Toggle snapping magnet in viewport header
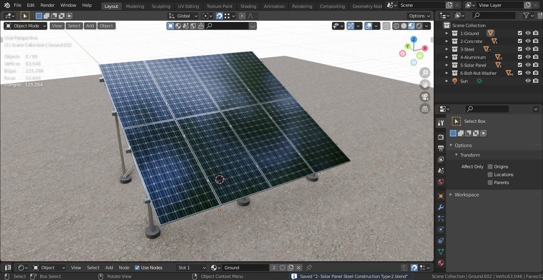Image resolution: width=543 pixels, height=280 pixels. (219, 16)
